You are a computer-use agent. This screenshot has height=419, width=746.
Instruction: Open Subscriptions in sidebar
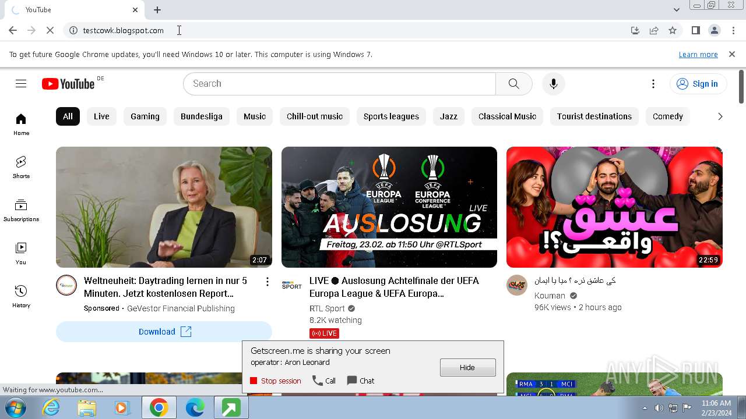[x=21, y=210]
